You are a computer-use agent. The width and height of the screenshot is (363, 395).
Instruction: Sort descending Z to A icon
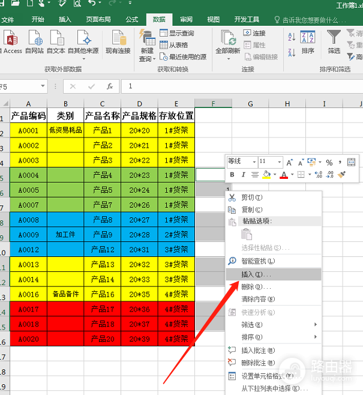[292, 52]
